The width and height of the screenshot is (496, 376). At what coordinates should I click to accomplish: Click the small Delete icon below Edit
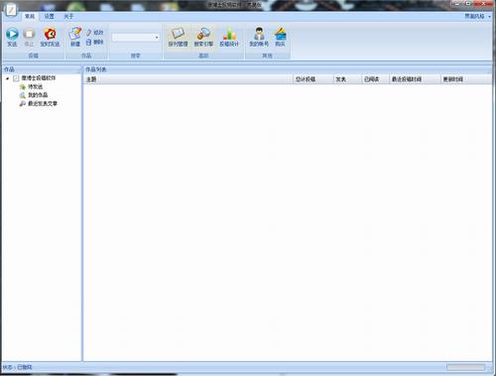click(x=89, y=42)
